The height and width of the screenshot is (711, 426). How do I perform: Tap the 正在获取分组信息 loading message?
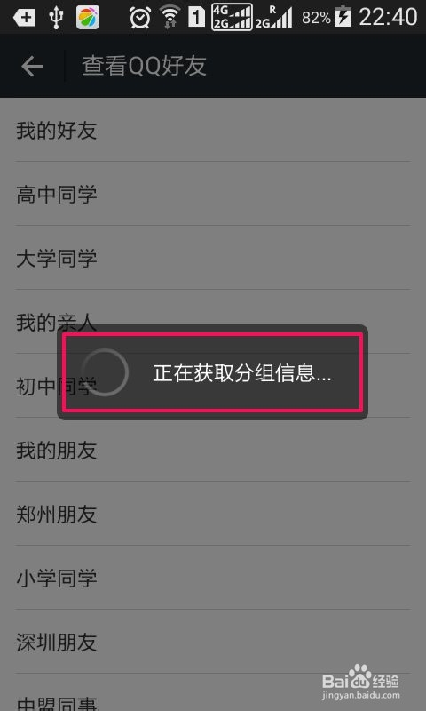(242, 373)
